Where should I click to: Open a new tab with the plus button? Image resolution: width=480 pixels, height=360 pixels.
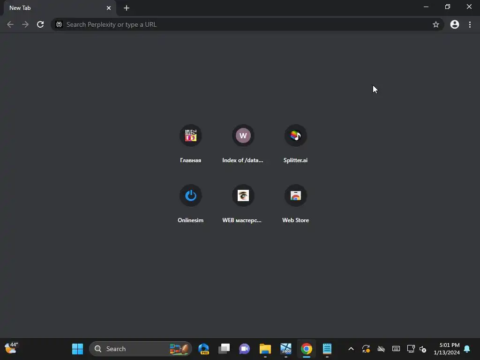[x=127, y=8]
